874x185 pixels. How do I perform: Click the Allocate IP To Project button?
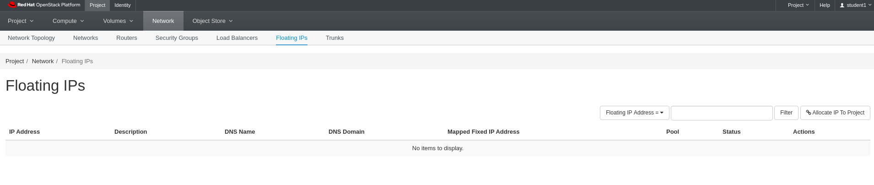(x=835, y=113)
